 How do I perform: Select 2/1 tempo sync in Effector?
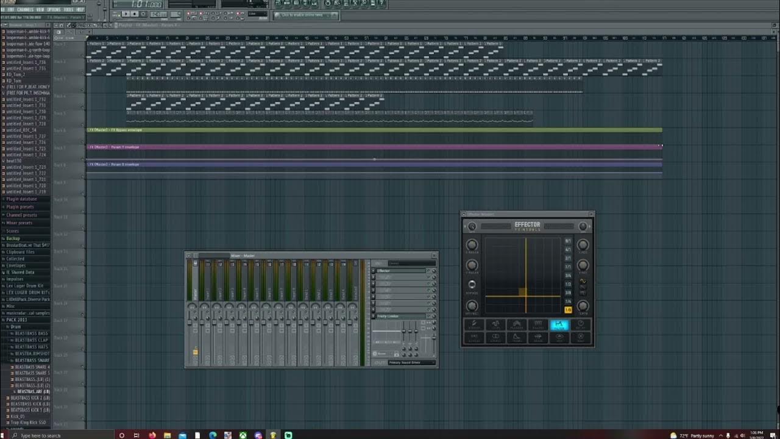tap(568, 259)
